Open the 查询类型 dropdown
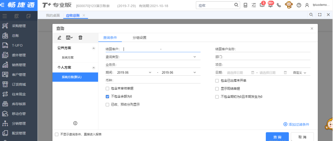The width and height of the screenshot is (333, 141). pyautogui.click(x=195, y=57)
